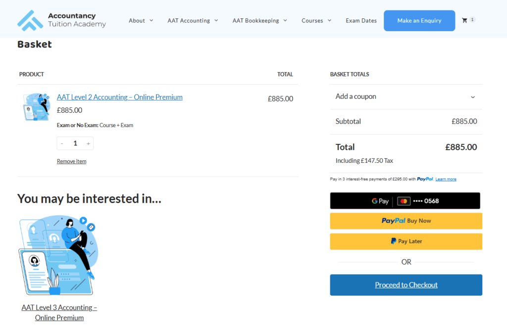Screen dimensions: 507x326
Task: Open AAT Level 3 Accounting Online Premium link
Action: (x=59, y=313)
